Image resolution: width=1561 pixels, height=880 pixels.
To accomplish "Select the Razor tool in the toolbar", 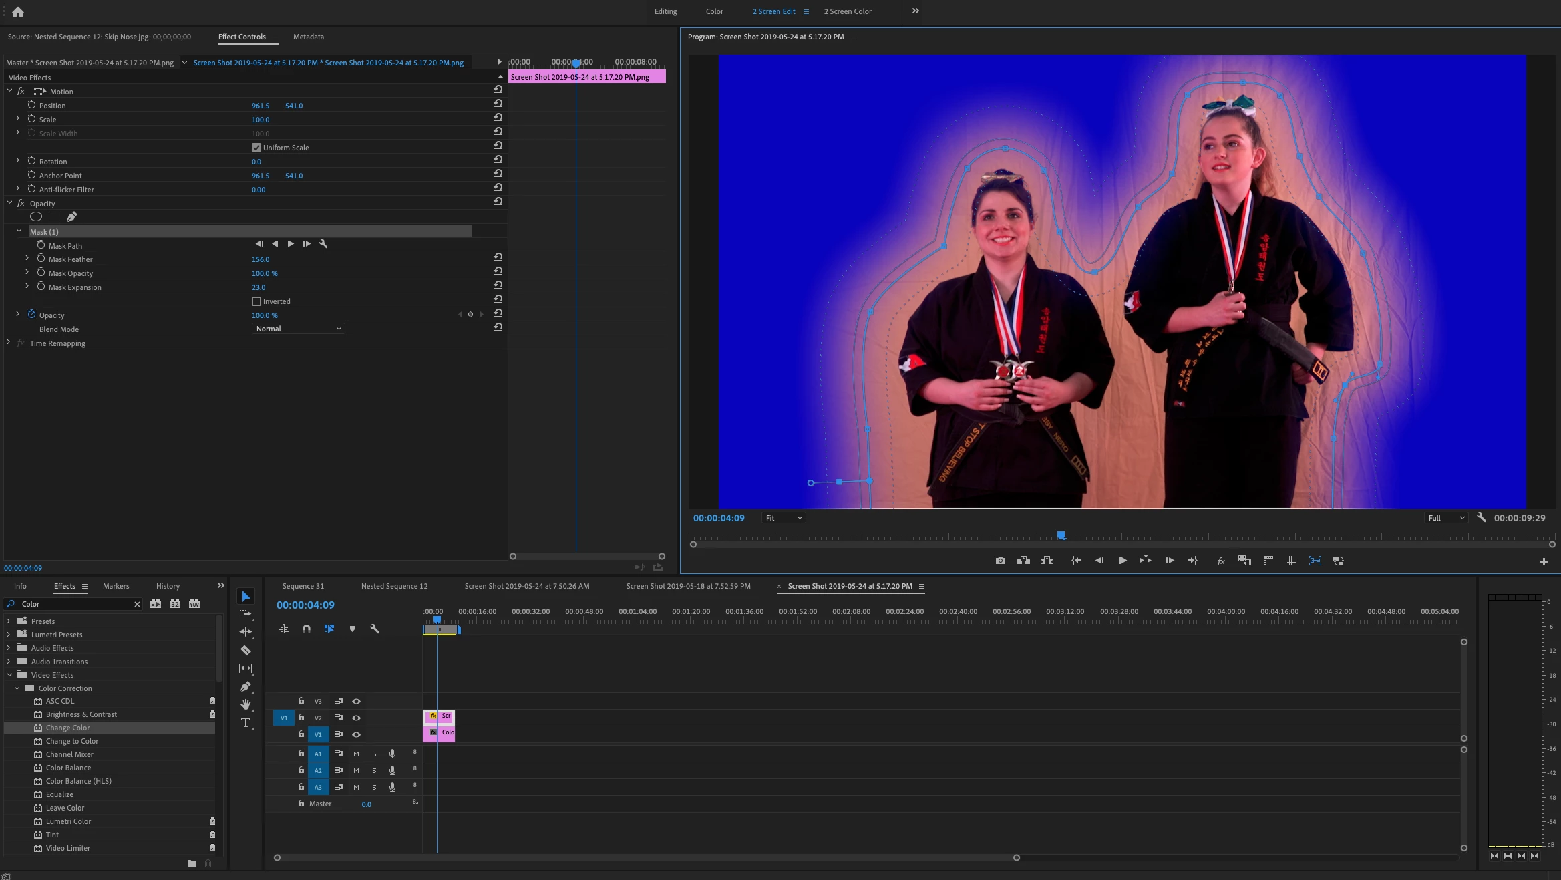I will pos(246,650).
